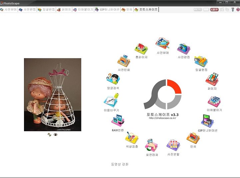Open help via red question-mark icon
Viewport: 240px width, 178px height.
[x=238, y=10]
